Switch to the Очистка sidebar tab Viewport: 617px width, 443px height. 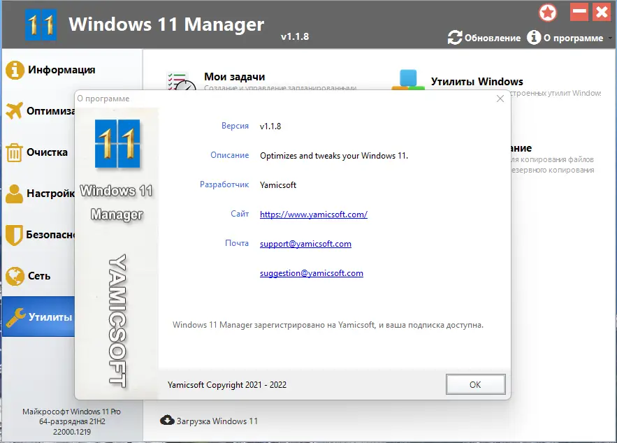pos(38,152)
